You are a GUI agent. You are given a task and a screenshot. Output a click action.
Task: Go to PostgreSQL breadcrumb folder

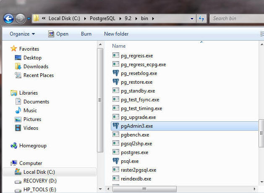click(x=102, y=18)
